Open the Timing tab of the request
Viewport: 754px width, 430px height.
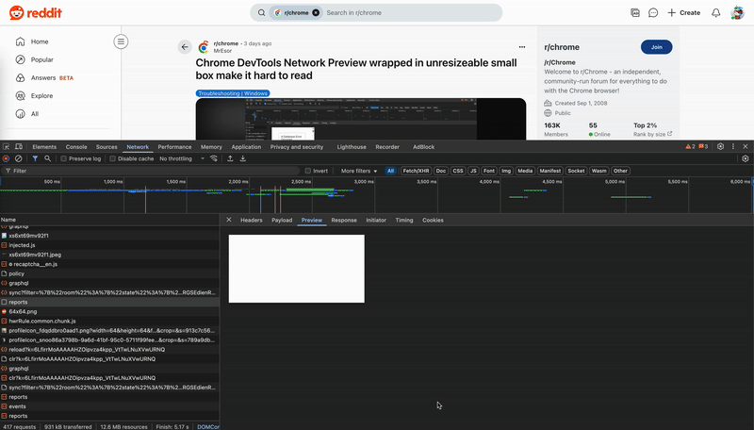[x=404, y=220]
